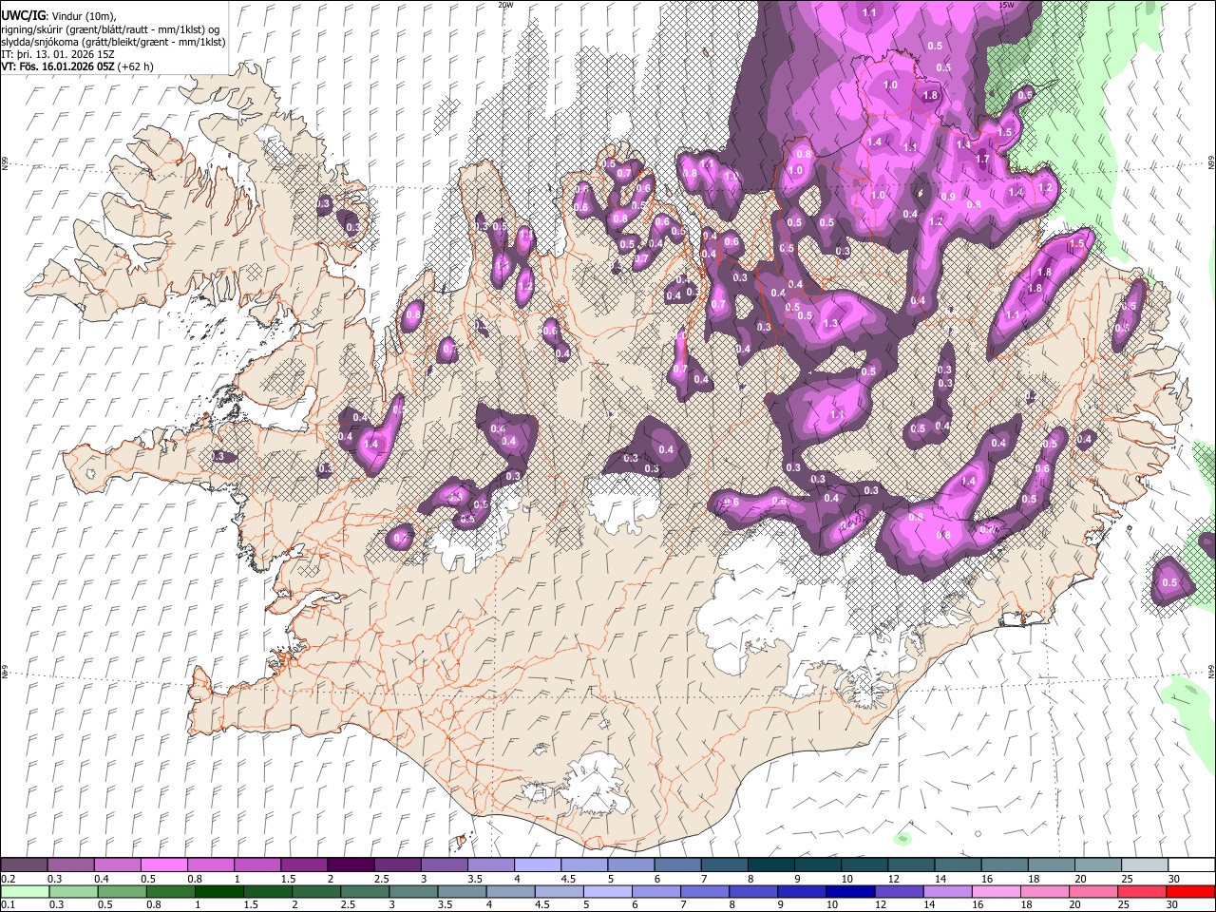
Task: Select the dark teal 8 swatch in snow legend
Action: pos(772,864)
